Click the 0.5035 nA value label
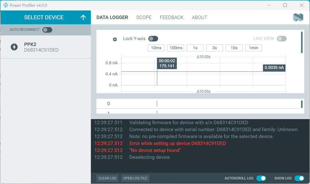 [274, 68]
